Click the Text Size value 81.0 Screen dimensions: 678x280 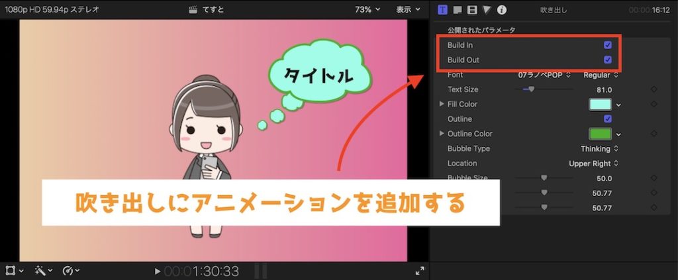[604, 90]
